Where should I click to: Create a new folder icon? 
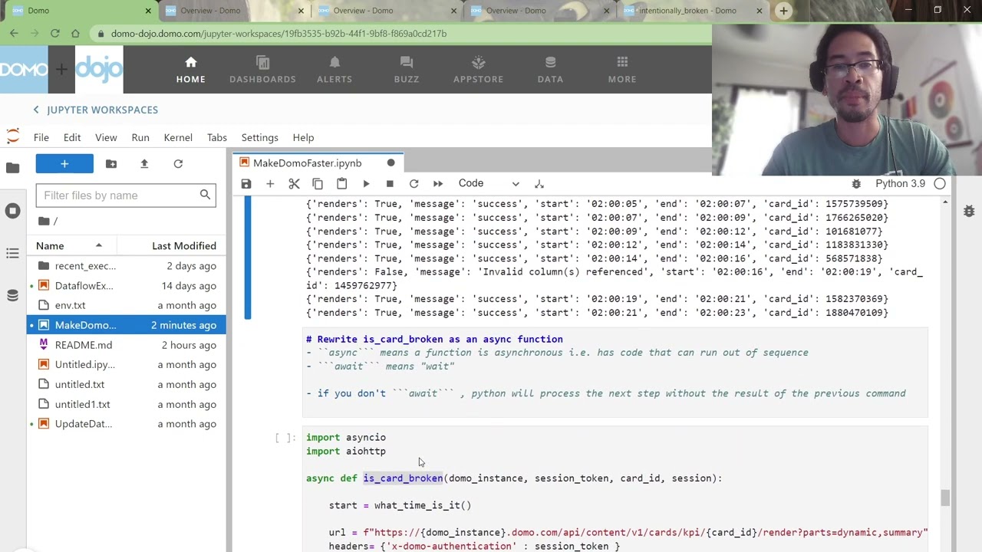pyautogui.click(x=111, y=163)
